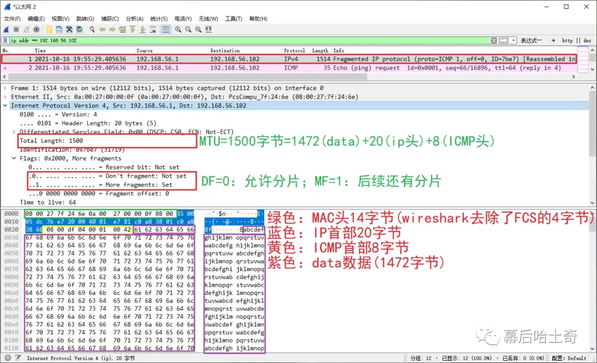597x363 pixels.
Task: Sort packets by Length column header
Action: (320, 50)
